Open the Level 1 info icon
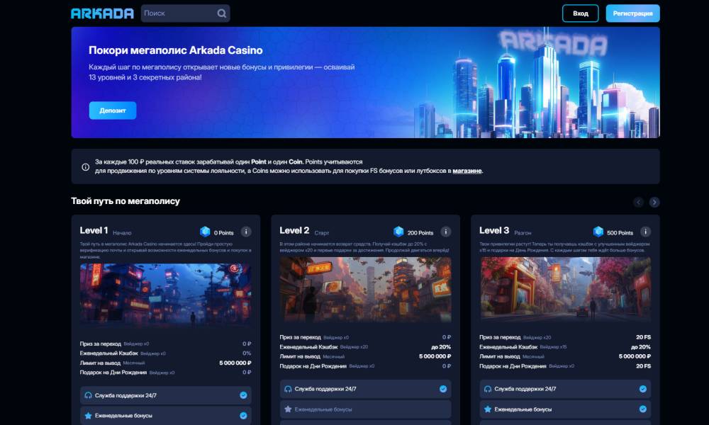Image resolution: width=709 pixels, height=425 pixels. pos(246,232)
